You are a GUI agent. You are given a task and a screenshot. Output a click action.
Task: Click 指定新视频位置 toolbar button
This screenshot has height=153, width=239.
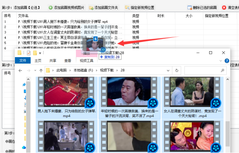click(x=140, y=7)
